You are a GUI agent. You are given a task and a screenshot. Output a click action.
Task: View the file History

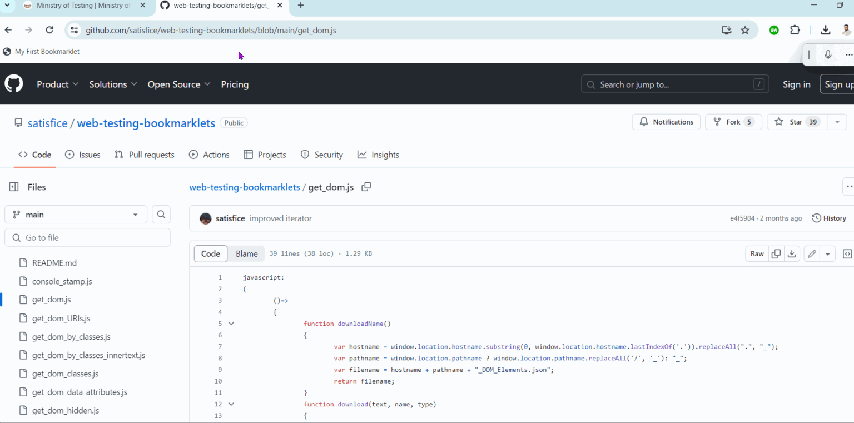click(x=829, y=218)
